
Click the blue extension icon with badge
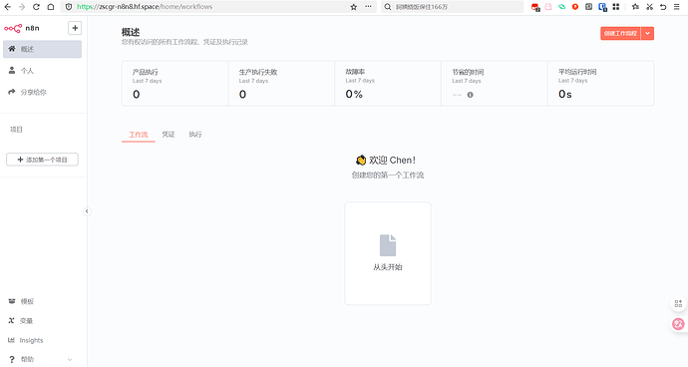point(602,7)
